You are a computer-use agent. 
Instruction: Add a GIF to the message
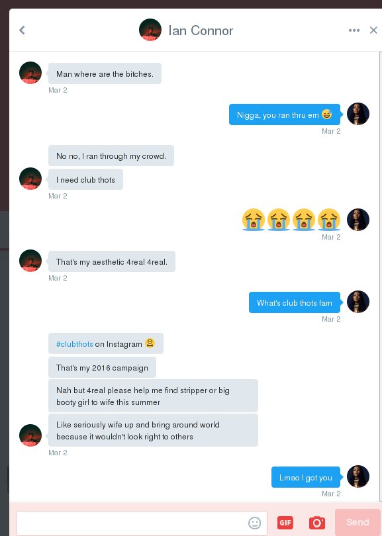(285, 522)
